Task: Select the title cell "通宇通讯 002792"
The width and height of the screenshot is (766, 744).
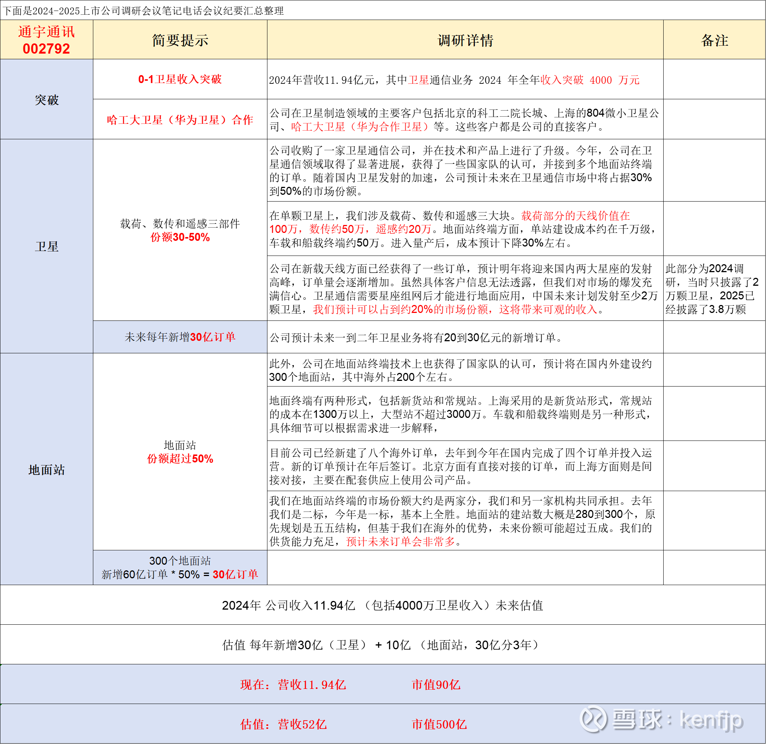Action: tap(46, 40)
